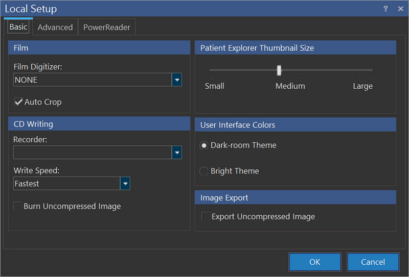Click the Film Digitizer field showing NONE
The image size is (409, 277).
tap(92, 80)
